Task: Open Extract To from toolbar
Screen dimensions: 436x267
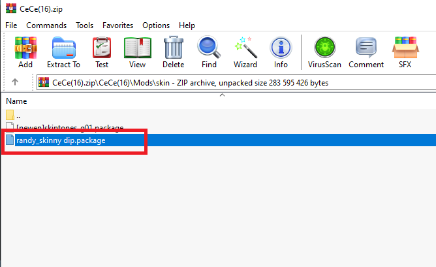Action: coord(63,52)
